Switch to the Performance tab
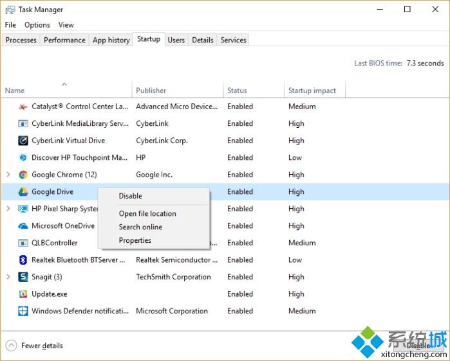 point(64,40)
